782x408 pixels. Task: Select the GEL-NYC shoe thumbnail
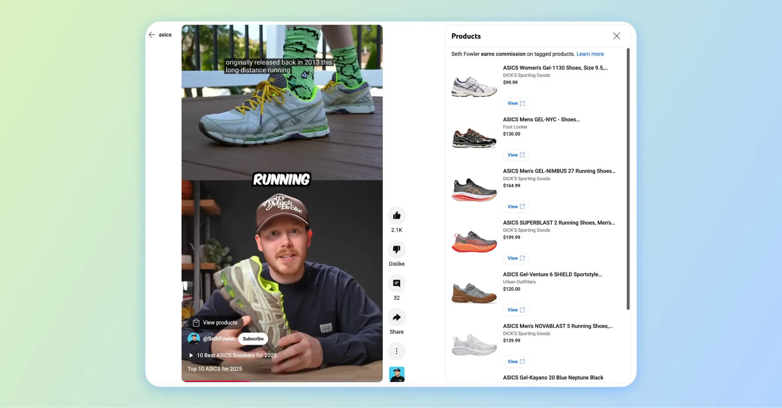point(474,138)
